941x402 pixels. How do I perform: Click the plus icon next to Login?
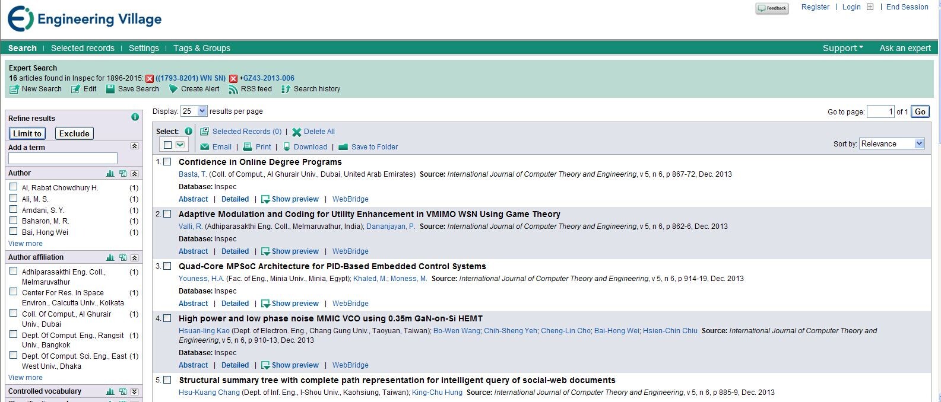pyautogui.click(x=870, y=7)
